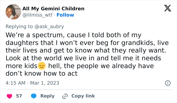Click the @lilmiss_wtf handle
This screenshot has width=177, height=103.
(x=37, y=15)
